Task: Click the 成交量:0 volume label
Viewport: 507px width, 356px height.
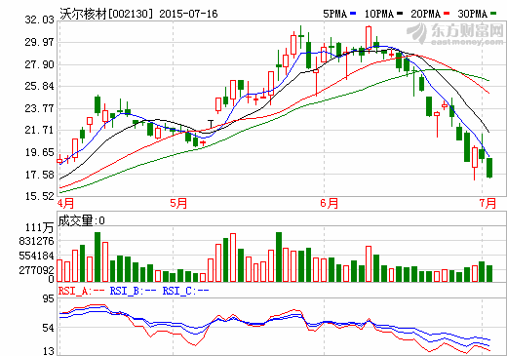Action: [x=81, y=220]
